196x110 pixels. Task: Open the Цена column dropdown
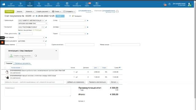[96, 68]
